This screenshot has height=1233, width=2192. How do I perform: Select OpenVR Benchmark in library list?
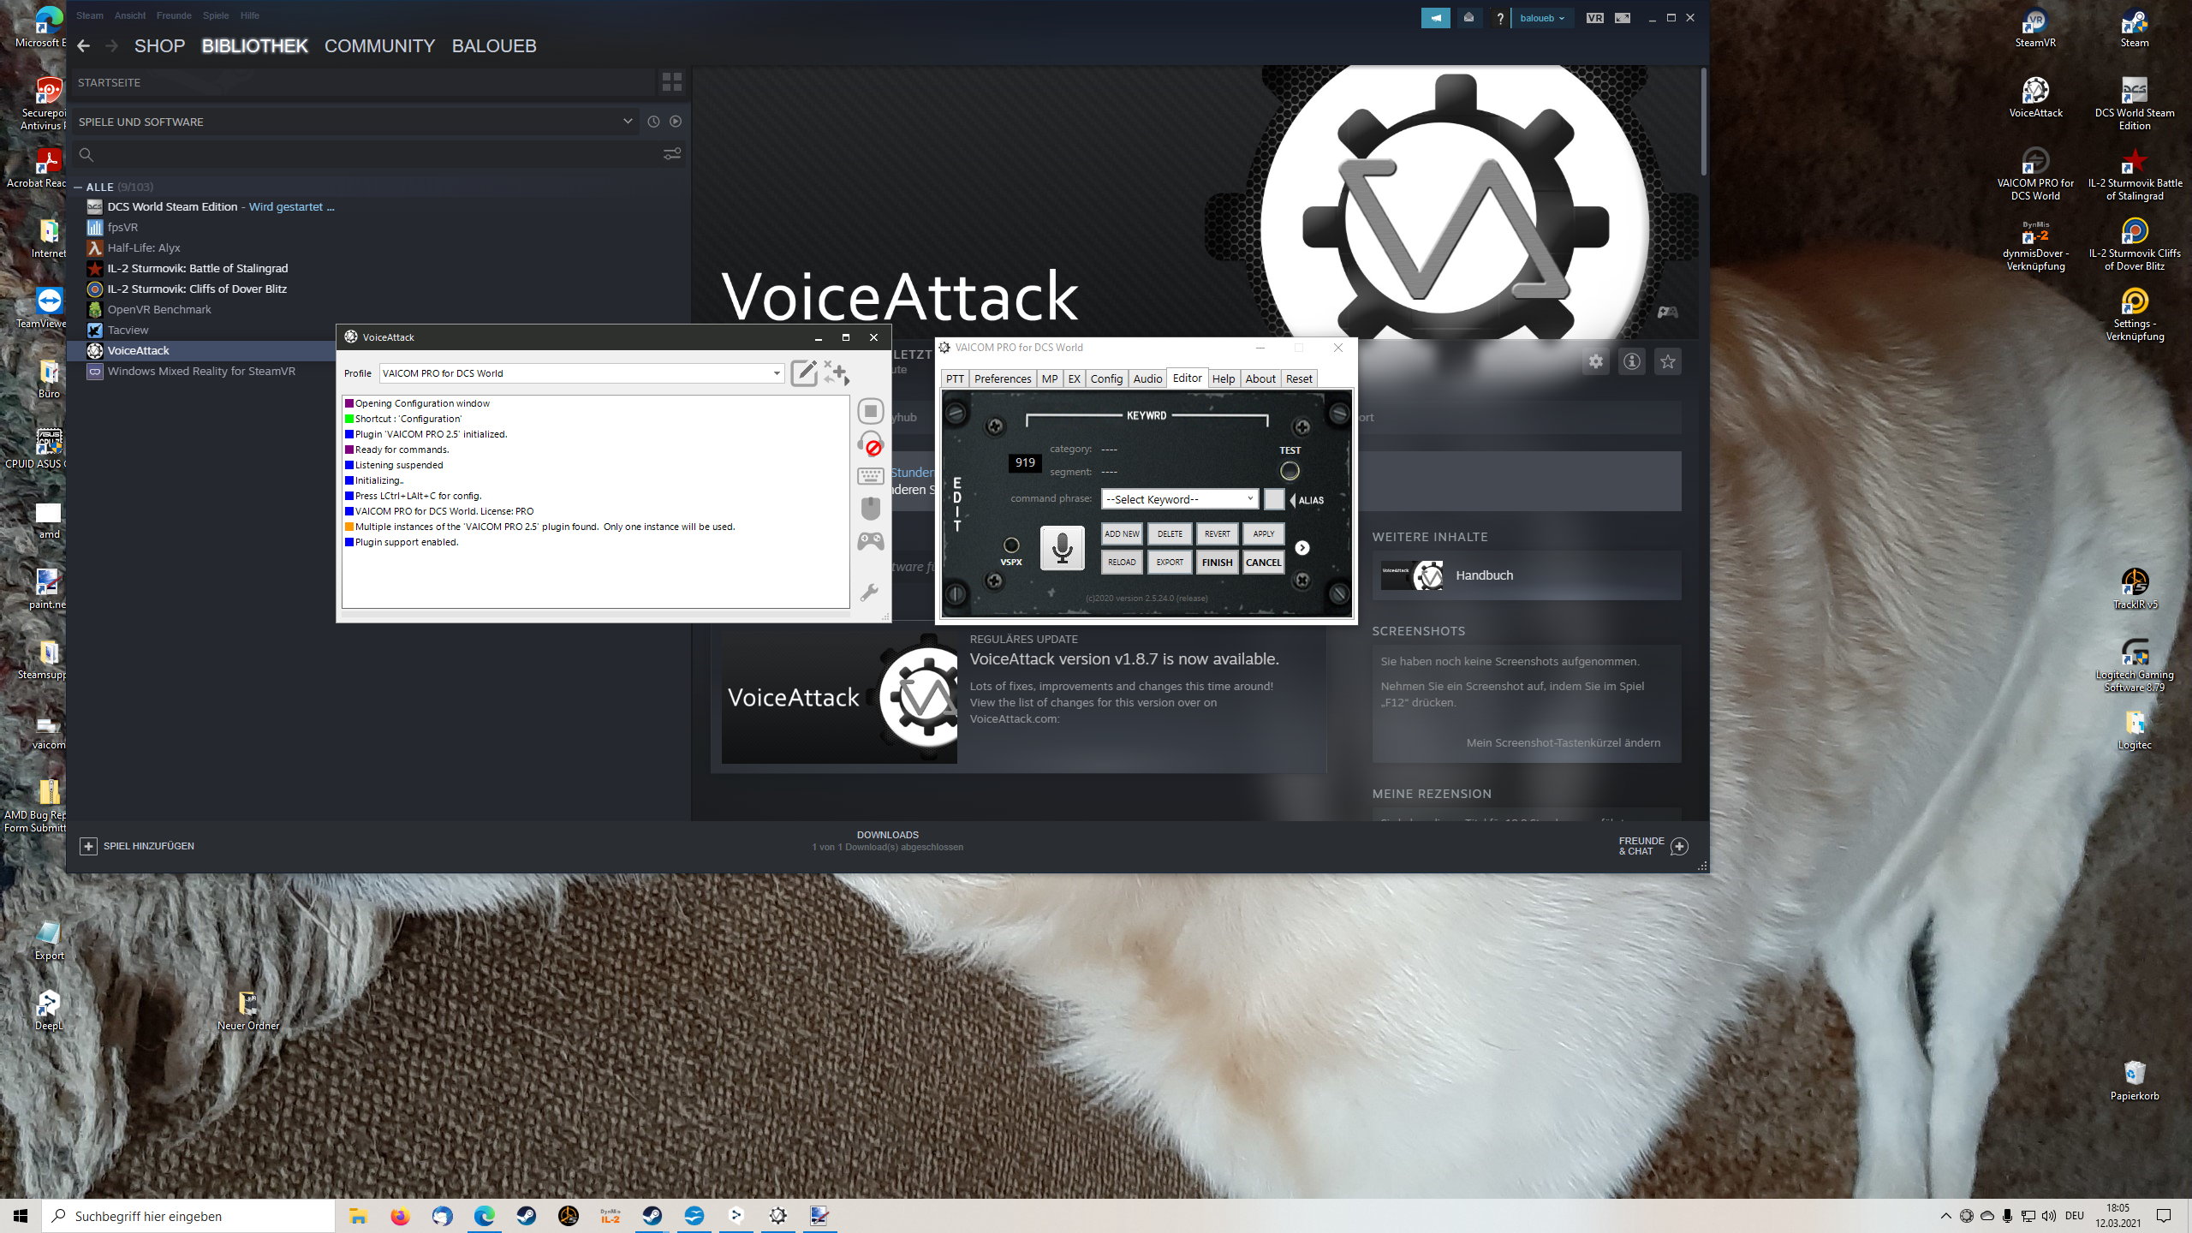click(x=159, y=310)
